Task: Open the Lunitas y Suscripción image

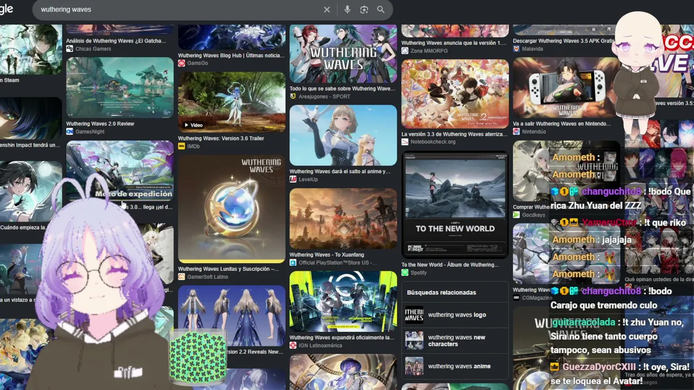Action: pyautogui.click(x=232, y=209)
